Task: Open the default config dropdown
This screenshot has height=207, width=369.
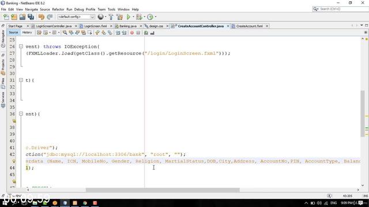Action: [x=76, y=17]
